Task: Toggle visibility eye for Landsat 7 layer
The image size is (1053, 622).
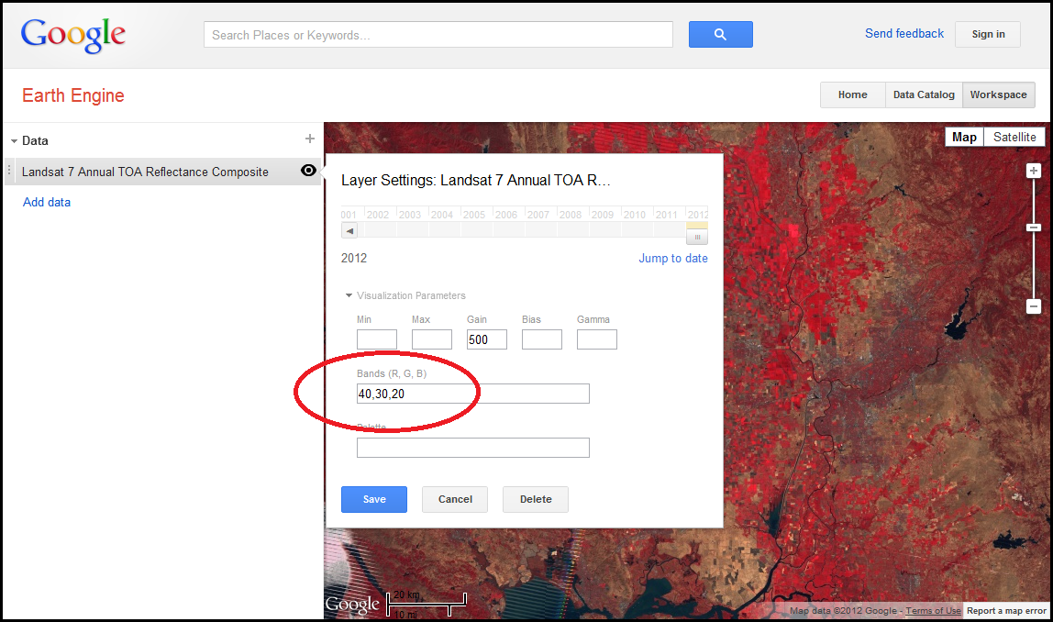Action: click(x=308, y=171)
